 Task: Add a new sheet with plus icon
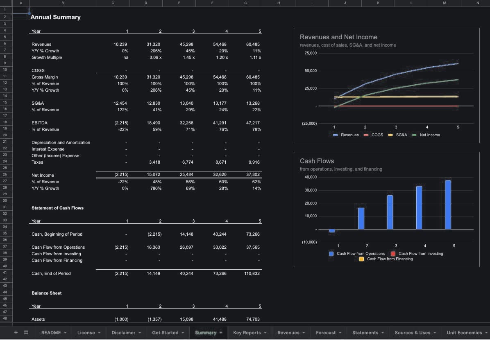16,333
